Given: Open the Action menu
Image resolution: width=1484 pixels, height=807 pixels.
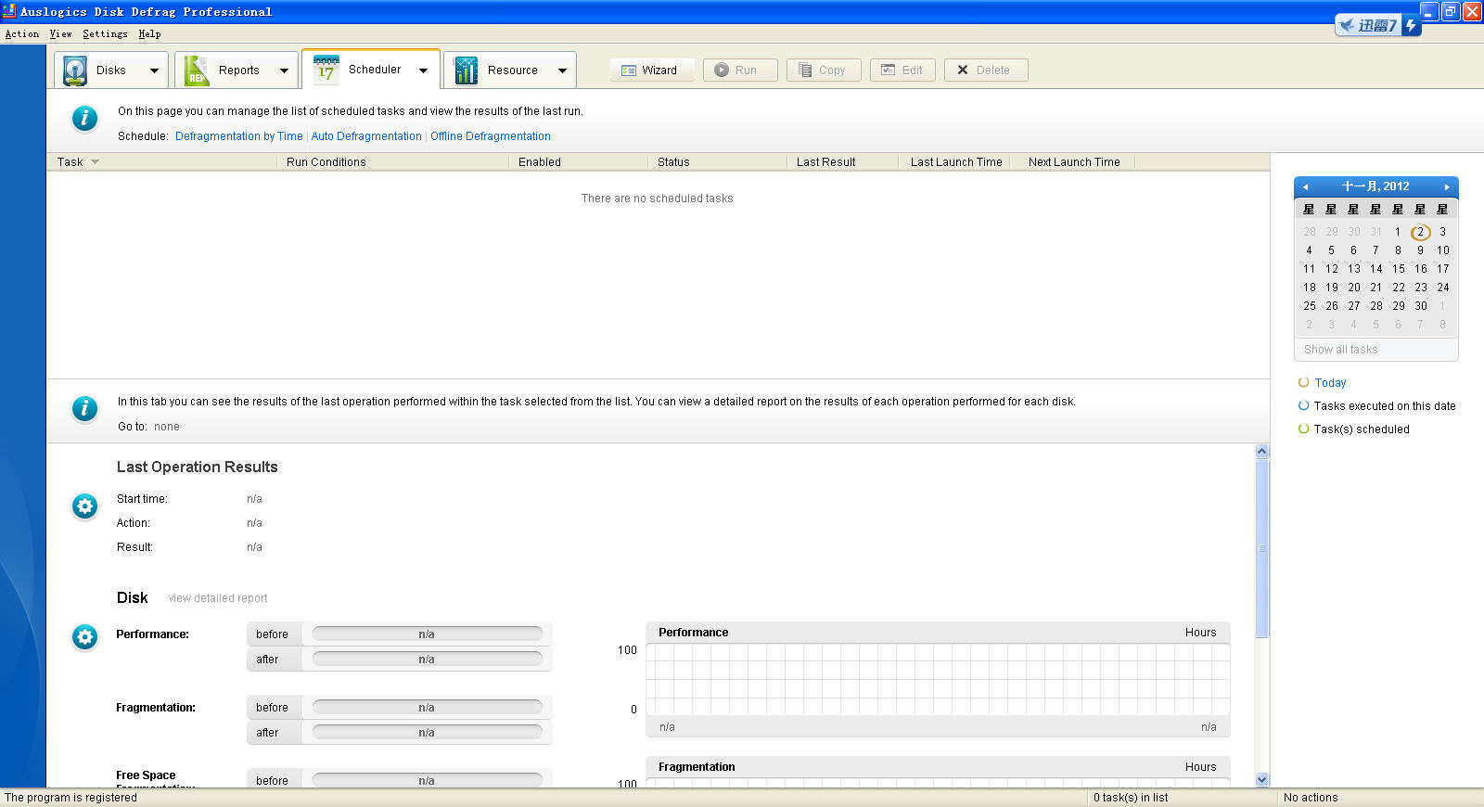Looking at the screenshot, I should pyautogui.click(x=22, y=34).
